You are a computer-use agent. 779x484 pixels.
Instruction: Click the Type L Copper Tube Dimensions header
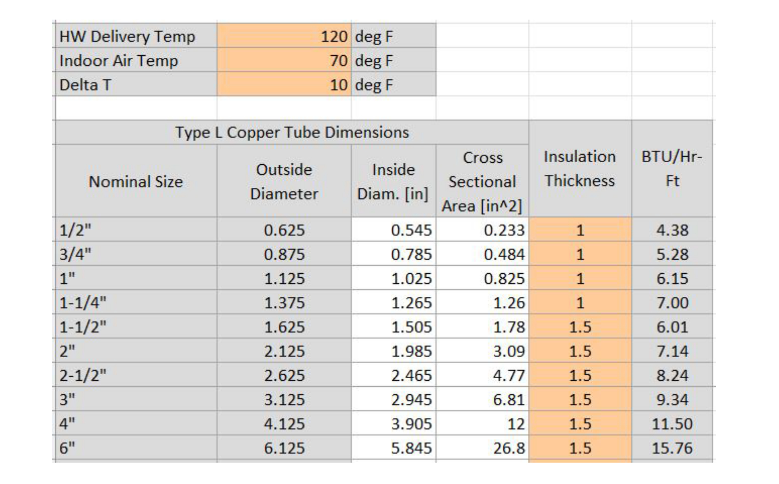point(291,132)
